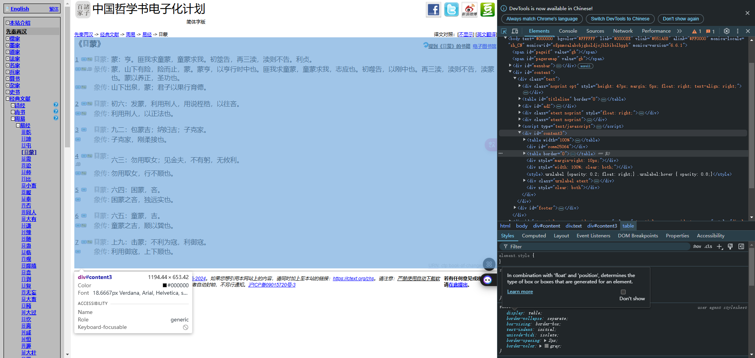755x358 pixels.
Task: Click the scroll badge on menubar node
Action: (585, 66)
